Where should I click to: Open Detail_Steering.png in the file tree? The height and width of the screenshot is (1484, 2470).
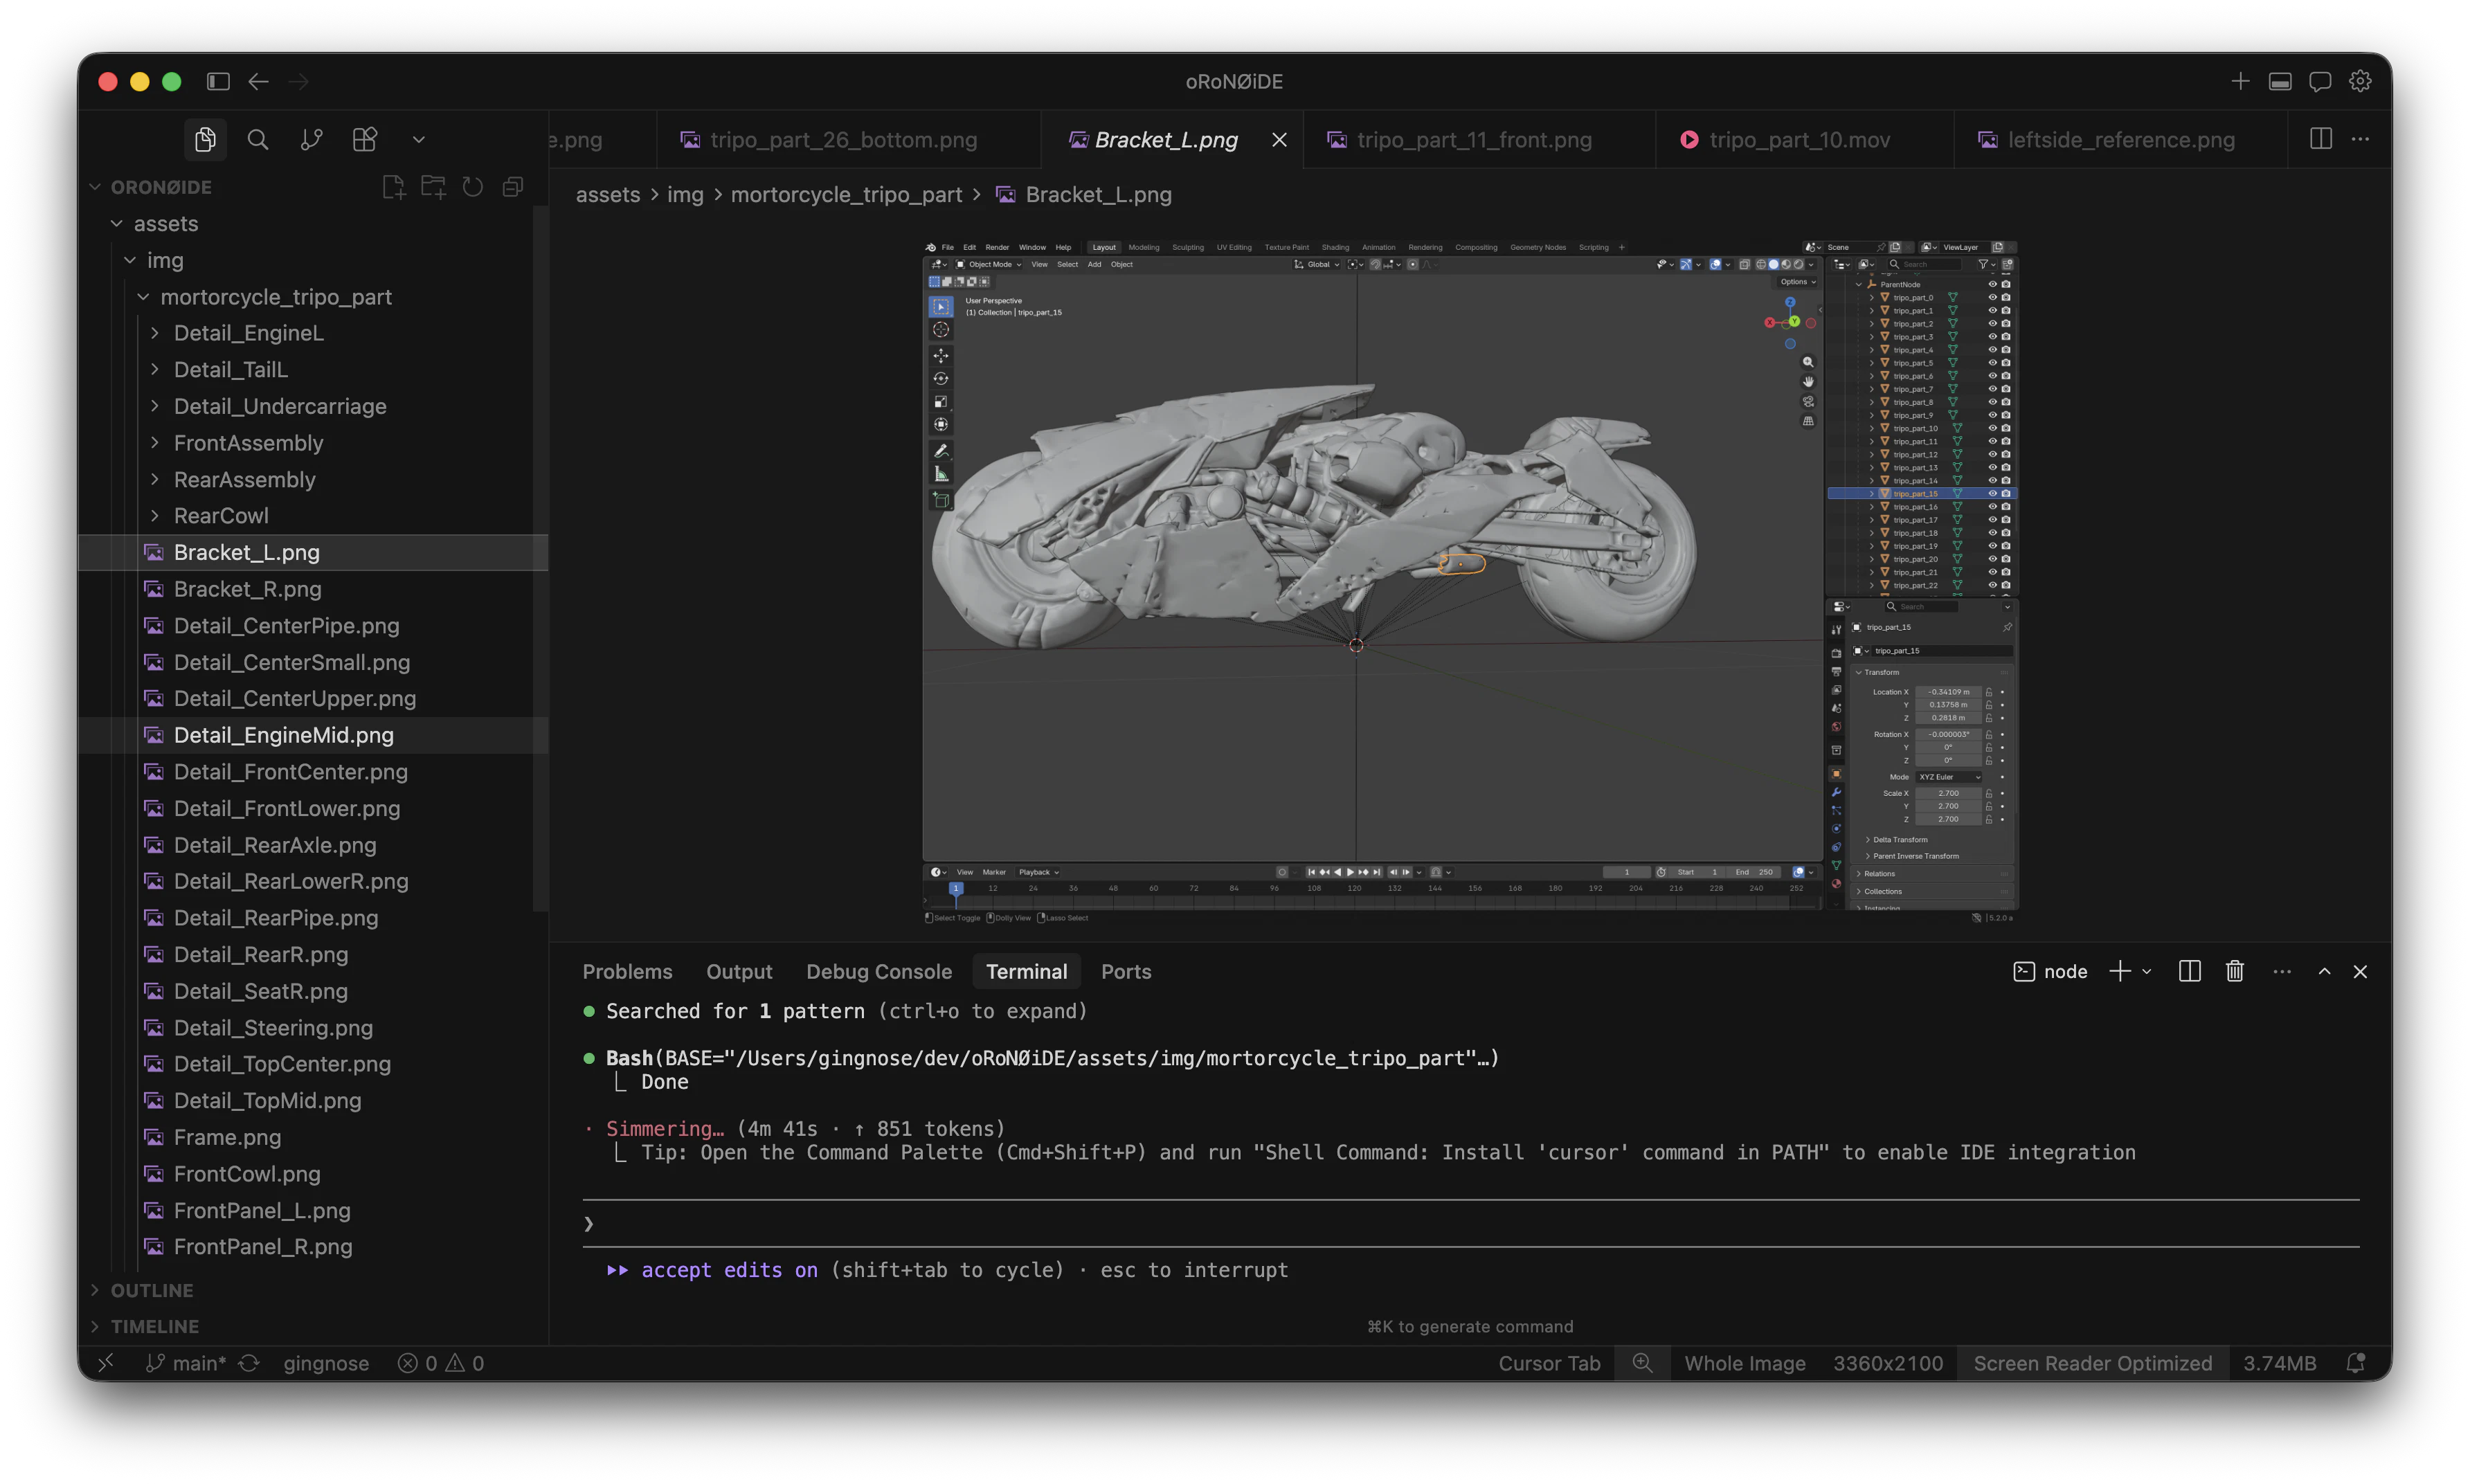[x=312, y=1028]
